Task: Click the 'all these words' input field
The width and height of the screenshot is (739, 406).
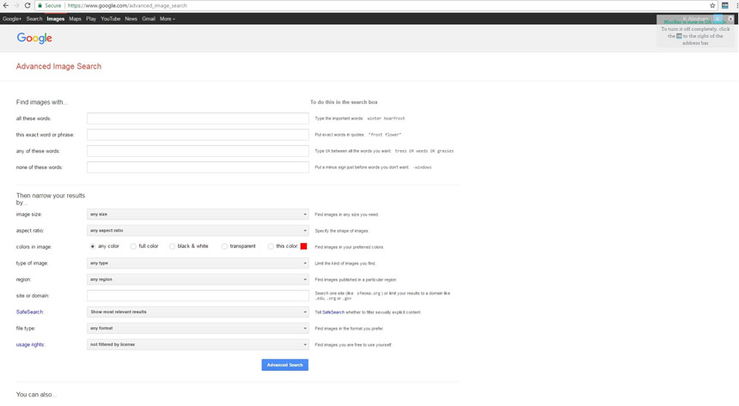Action: [x=198, y=118]
